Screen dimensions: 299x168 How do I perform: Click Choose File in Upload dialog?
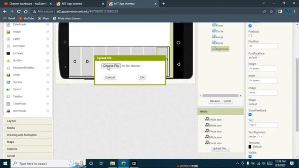(111, 66)
